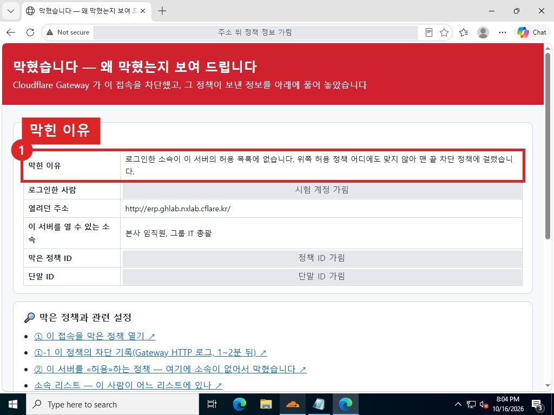This screenshot has height=415, width=554.
Task: Open the tab search dropdown chevron
Action: tap(11, 11)
